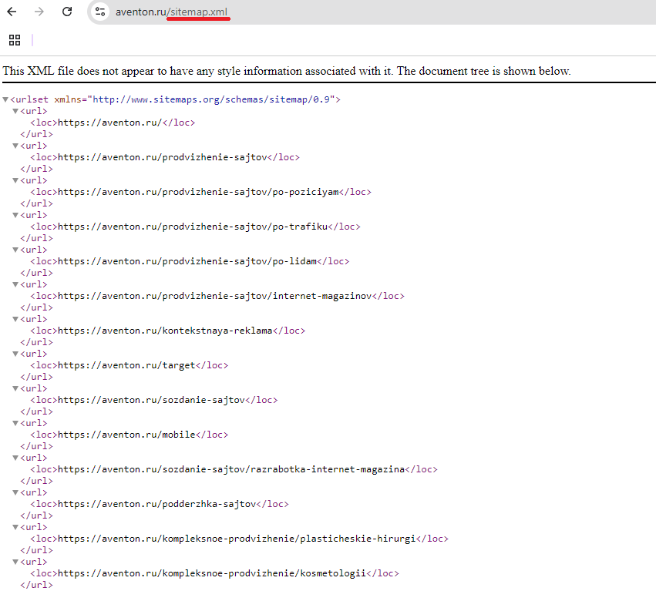Click the opening urlset tag name

pyautogui.click(x=32, y=99)
